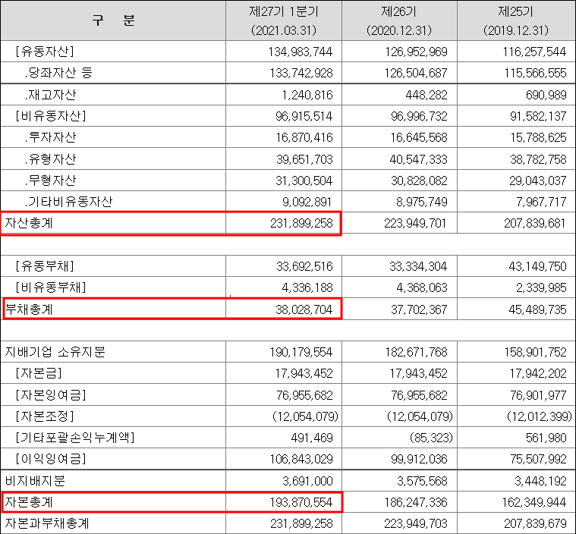Select value 133,742,928
576x534 pixels.
tap(301, 73)
